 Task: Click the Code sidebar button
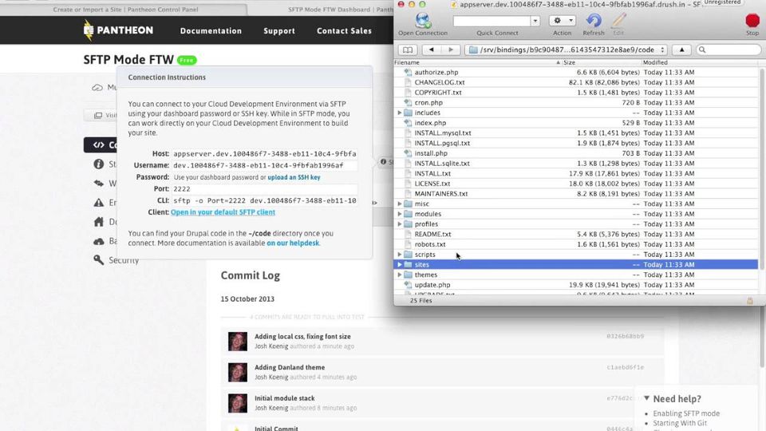coord(101,144)
